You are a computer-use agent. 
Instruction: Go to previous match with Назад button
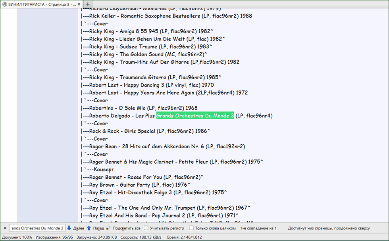[x=95, y=228]
